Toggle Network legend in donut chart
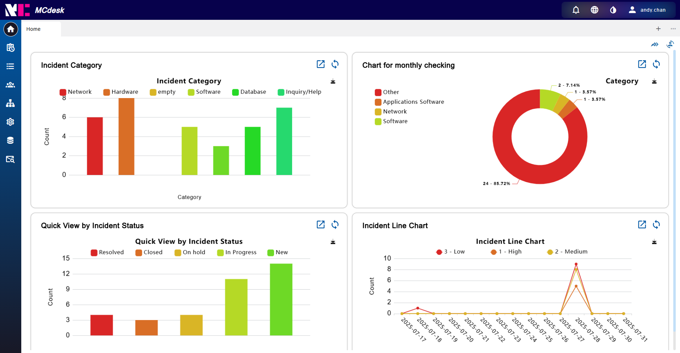680x353 pixels. 391,112
